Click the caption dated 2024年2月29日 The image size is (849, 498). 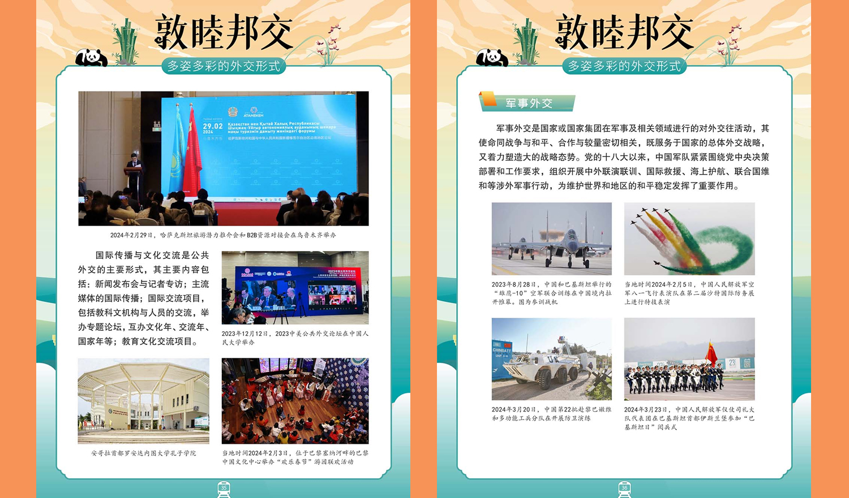[x=223, y=235]
